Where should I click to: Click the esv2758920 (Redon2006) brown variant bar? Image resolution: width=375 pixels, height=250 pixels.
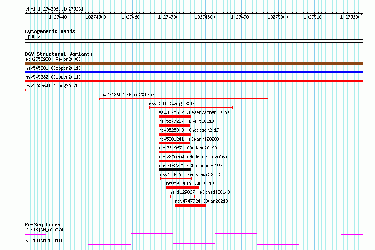194,63
